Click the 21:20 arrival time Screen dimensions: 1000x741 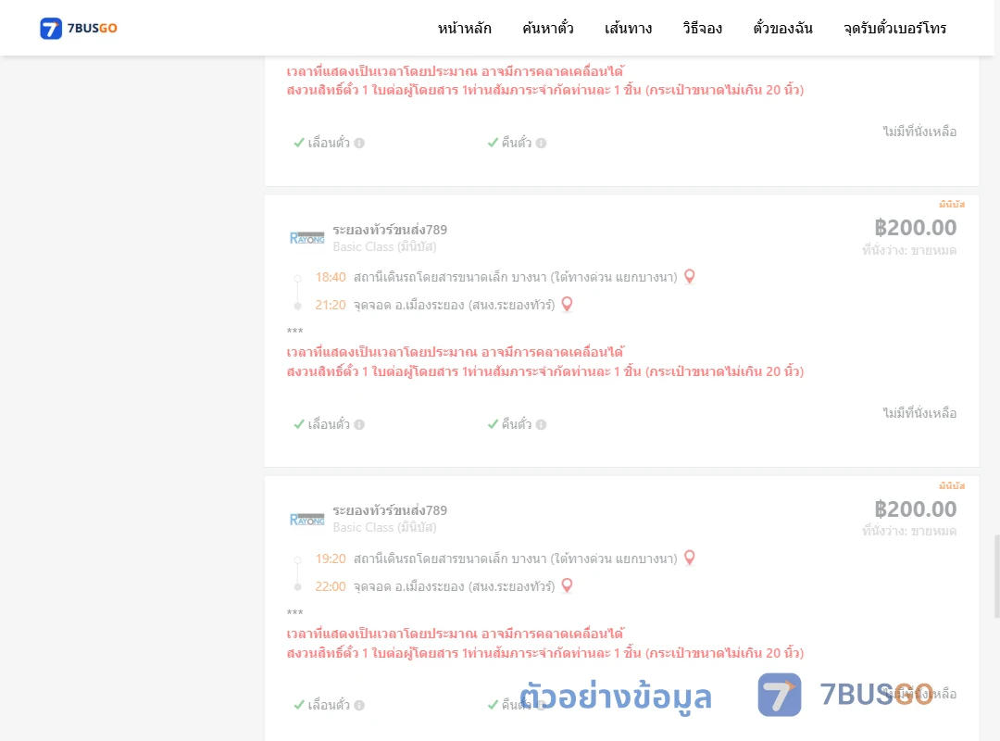(x=331, y=305)
